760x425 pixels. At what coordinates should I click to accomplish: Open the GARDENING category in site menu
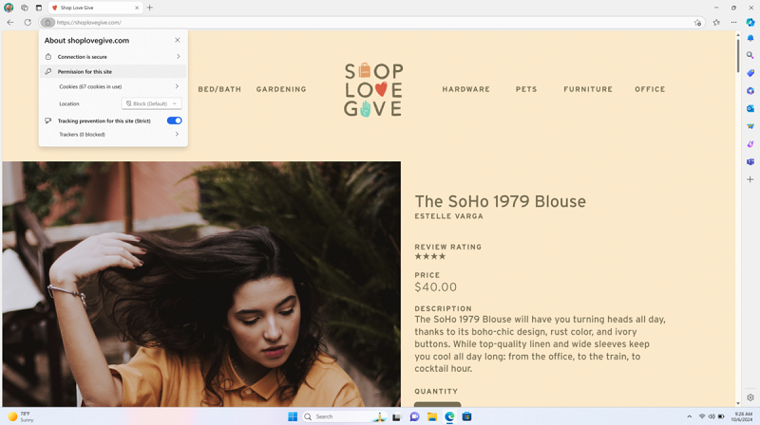click(281, 89)
